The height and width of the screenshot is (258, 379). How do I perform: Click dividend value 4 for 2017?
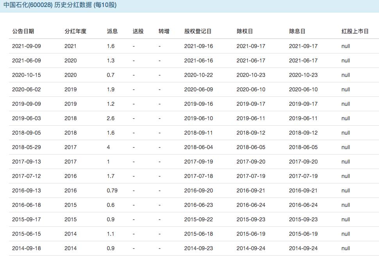point(109,147)
